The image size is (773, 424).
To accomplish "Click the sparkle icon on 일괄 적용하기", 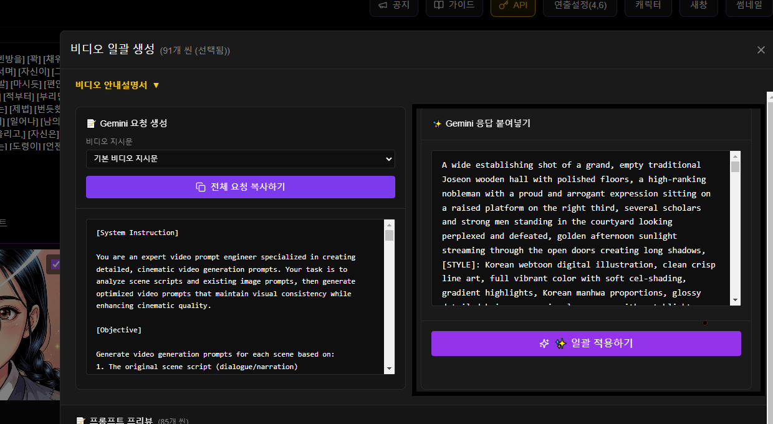I will [544, 344].
